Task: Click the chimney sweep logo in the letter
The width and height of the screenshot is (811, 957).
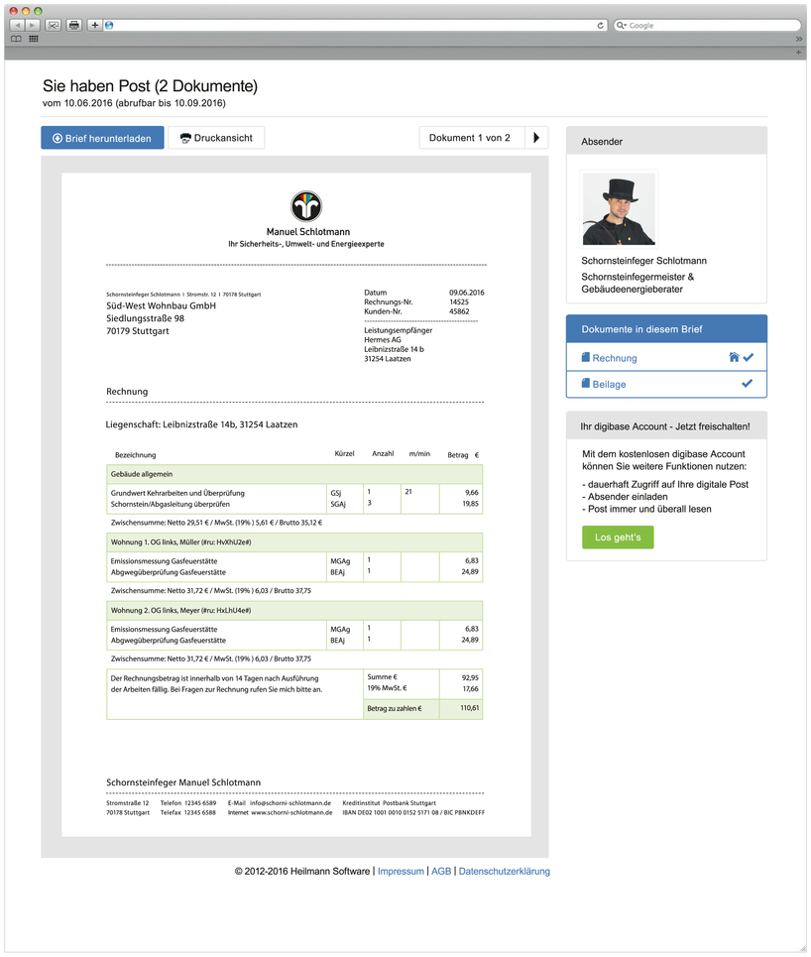Action: [306, 206]
